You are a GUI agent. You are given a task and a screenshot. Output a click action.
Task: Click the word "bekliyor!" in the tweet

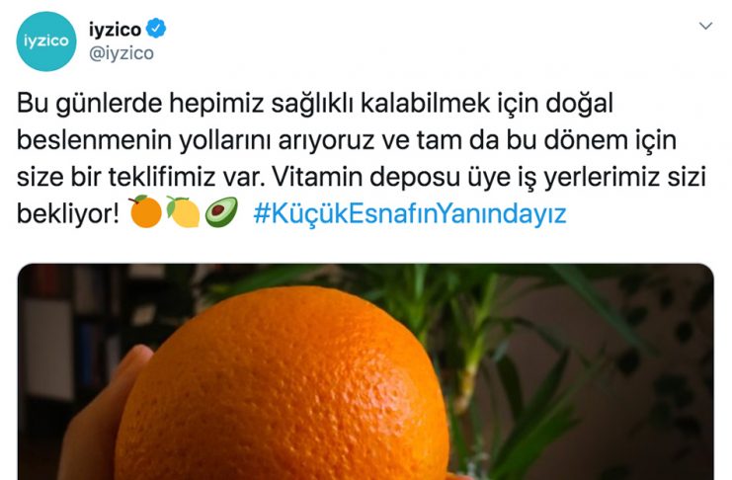[68, 214]
